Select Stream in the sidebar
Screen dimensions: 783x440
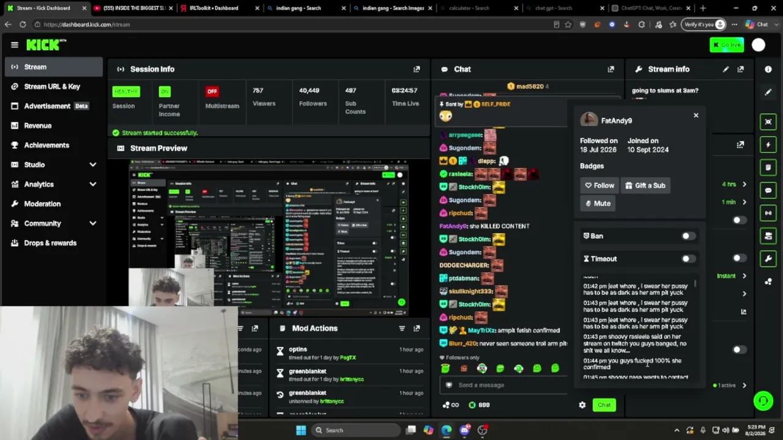pos(53,67)
